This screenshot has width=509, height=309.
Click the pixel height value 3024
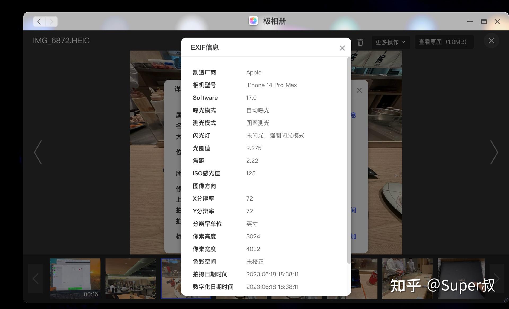point(253,236)
